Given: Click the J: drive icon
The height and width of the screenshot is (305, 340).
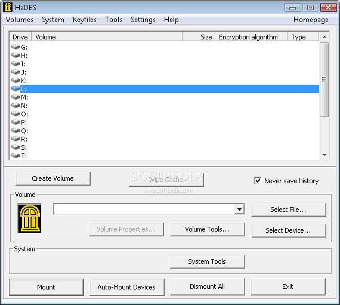Looking at the screenshot, I should [x=16, y=72].
